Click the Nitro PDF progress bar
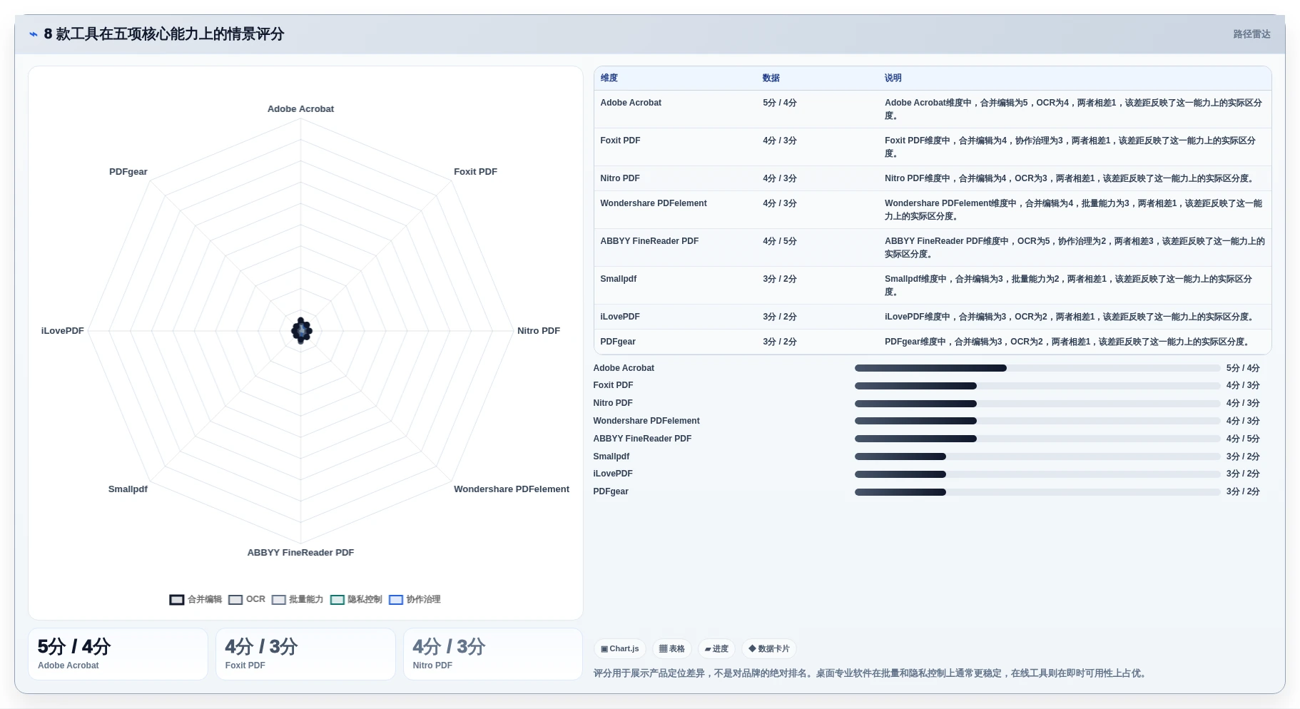Image resolution: width=1300 pixels, height=709 pixels. click(x=1037, y=404)
